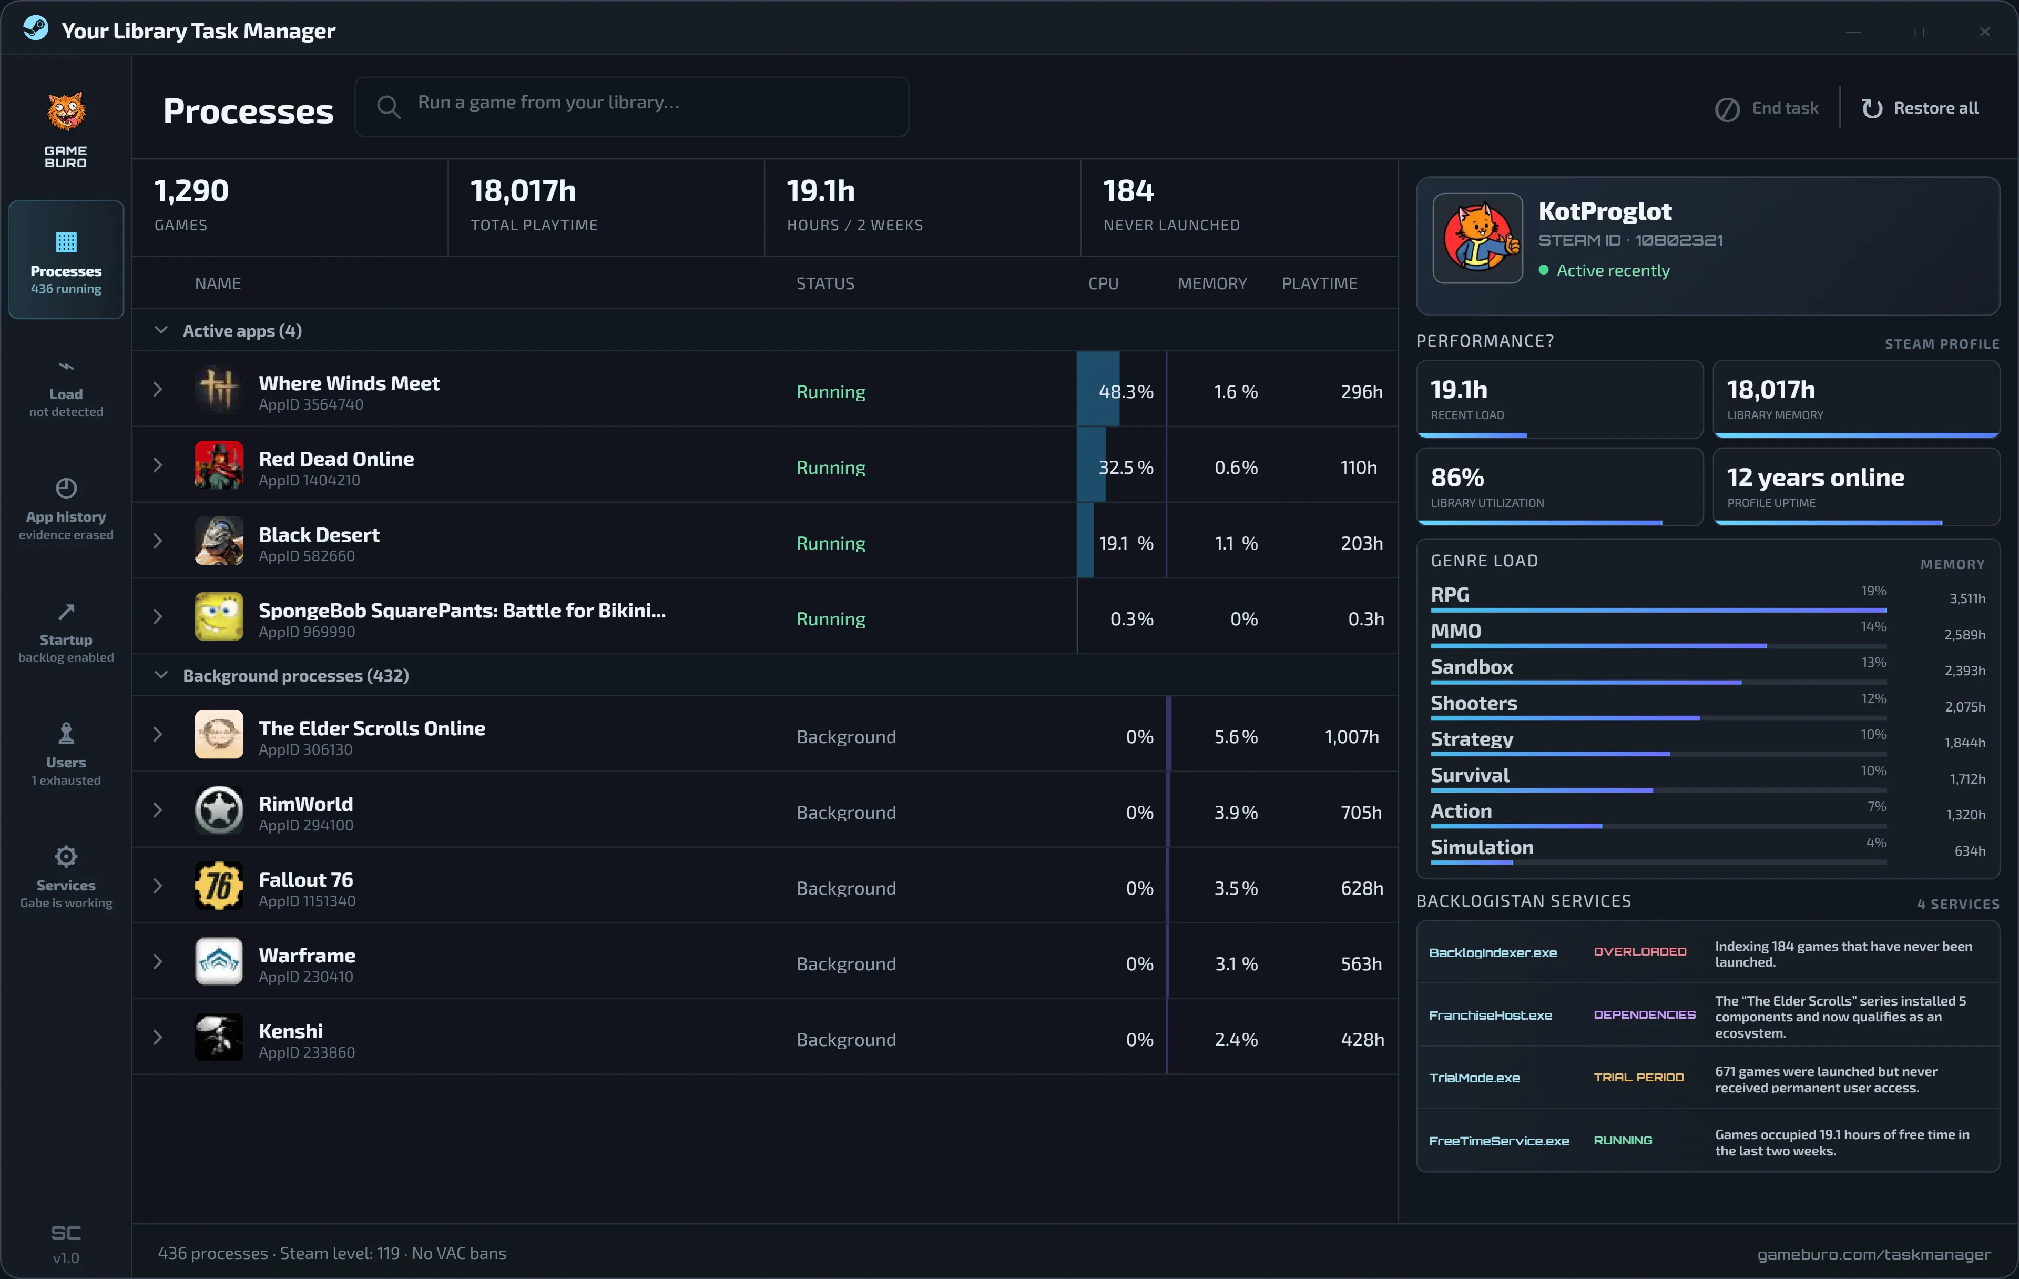
Task: Sort by the STATUS column header
Action: click(825, 283)
